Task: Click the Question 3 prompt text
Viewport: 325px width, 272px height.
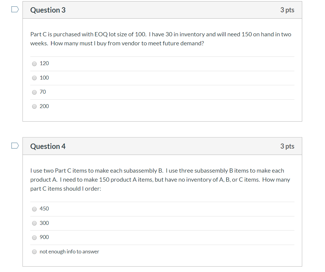Action: click(161, 38)
